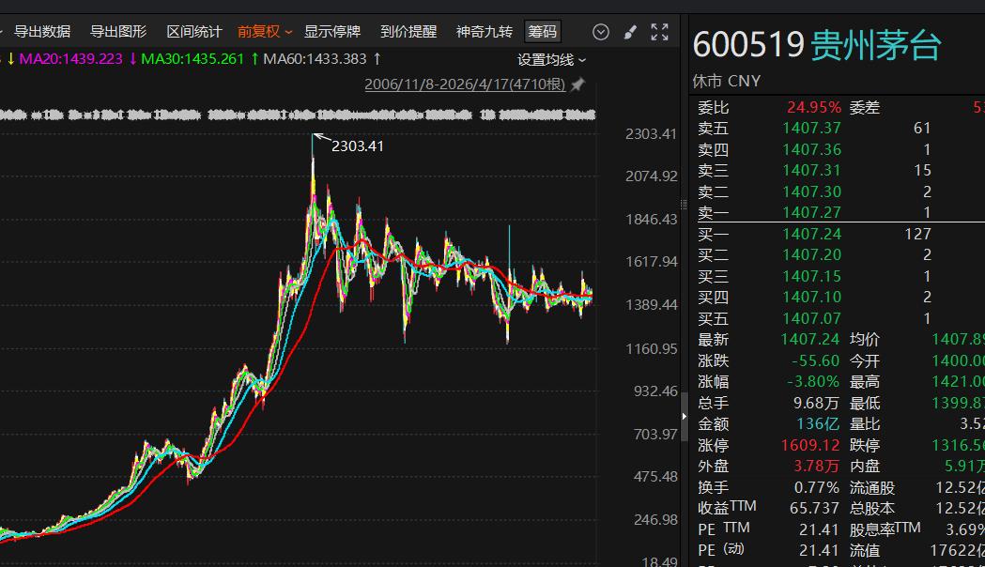Click 导出数据 export data
985x567 pixels.
tap(42, 31)
